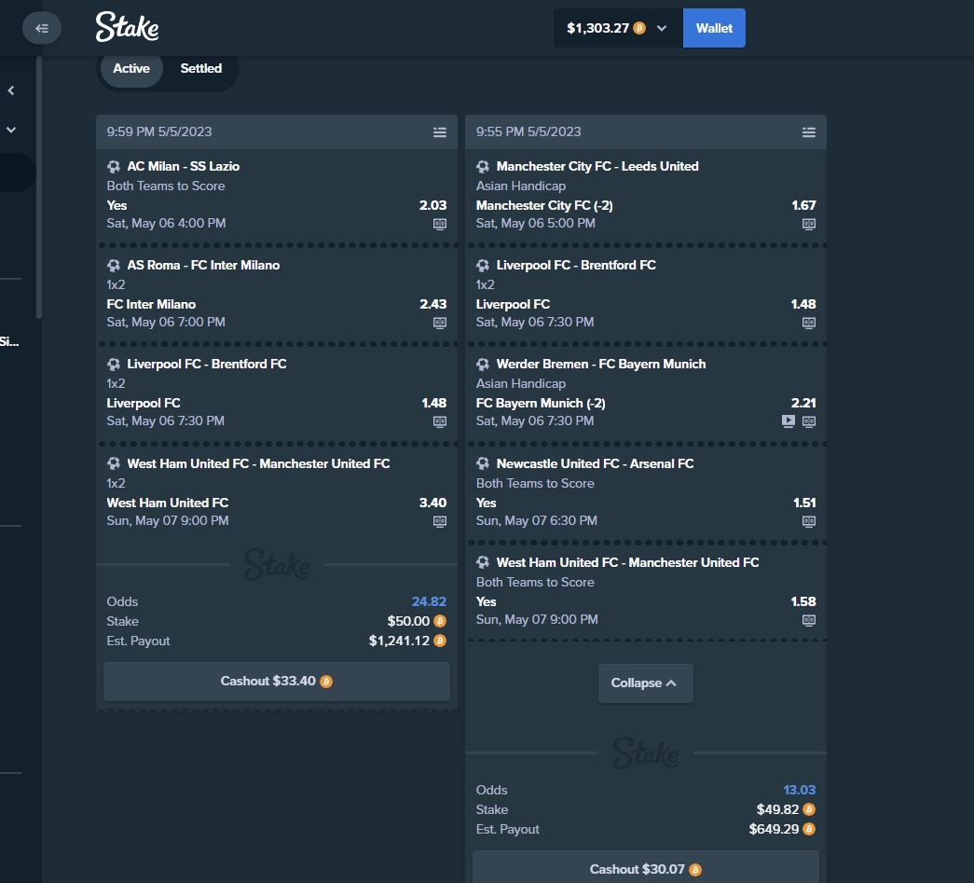The height and width of the screenshot is (883, 974).
Task: Click the sidebar vertical scrollbar
Action: (39, 187)
